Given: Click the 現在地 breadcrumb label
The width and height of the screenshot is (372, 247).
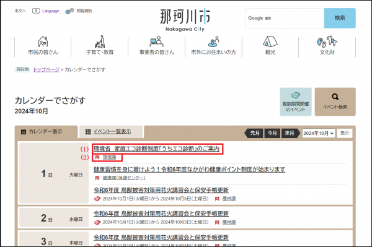Looking at the screenshot, I should click(22, 69).
